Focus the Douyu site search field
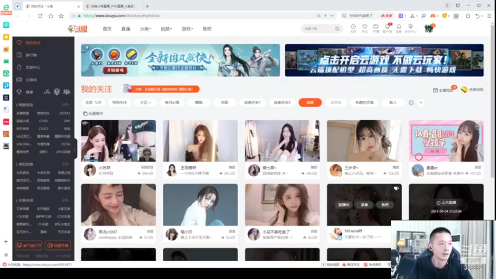496x279 pixels. click(x=317, y=29)
